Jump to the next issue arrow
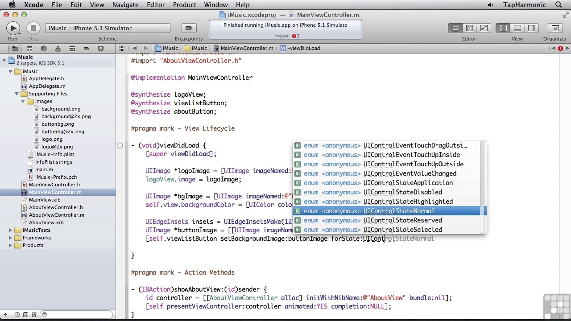The height and width of the screenshot is (321, 571). [x=567, y=48]
